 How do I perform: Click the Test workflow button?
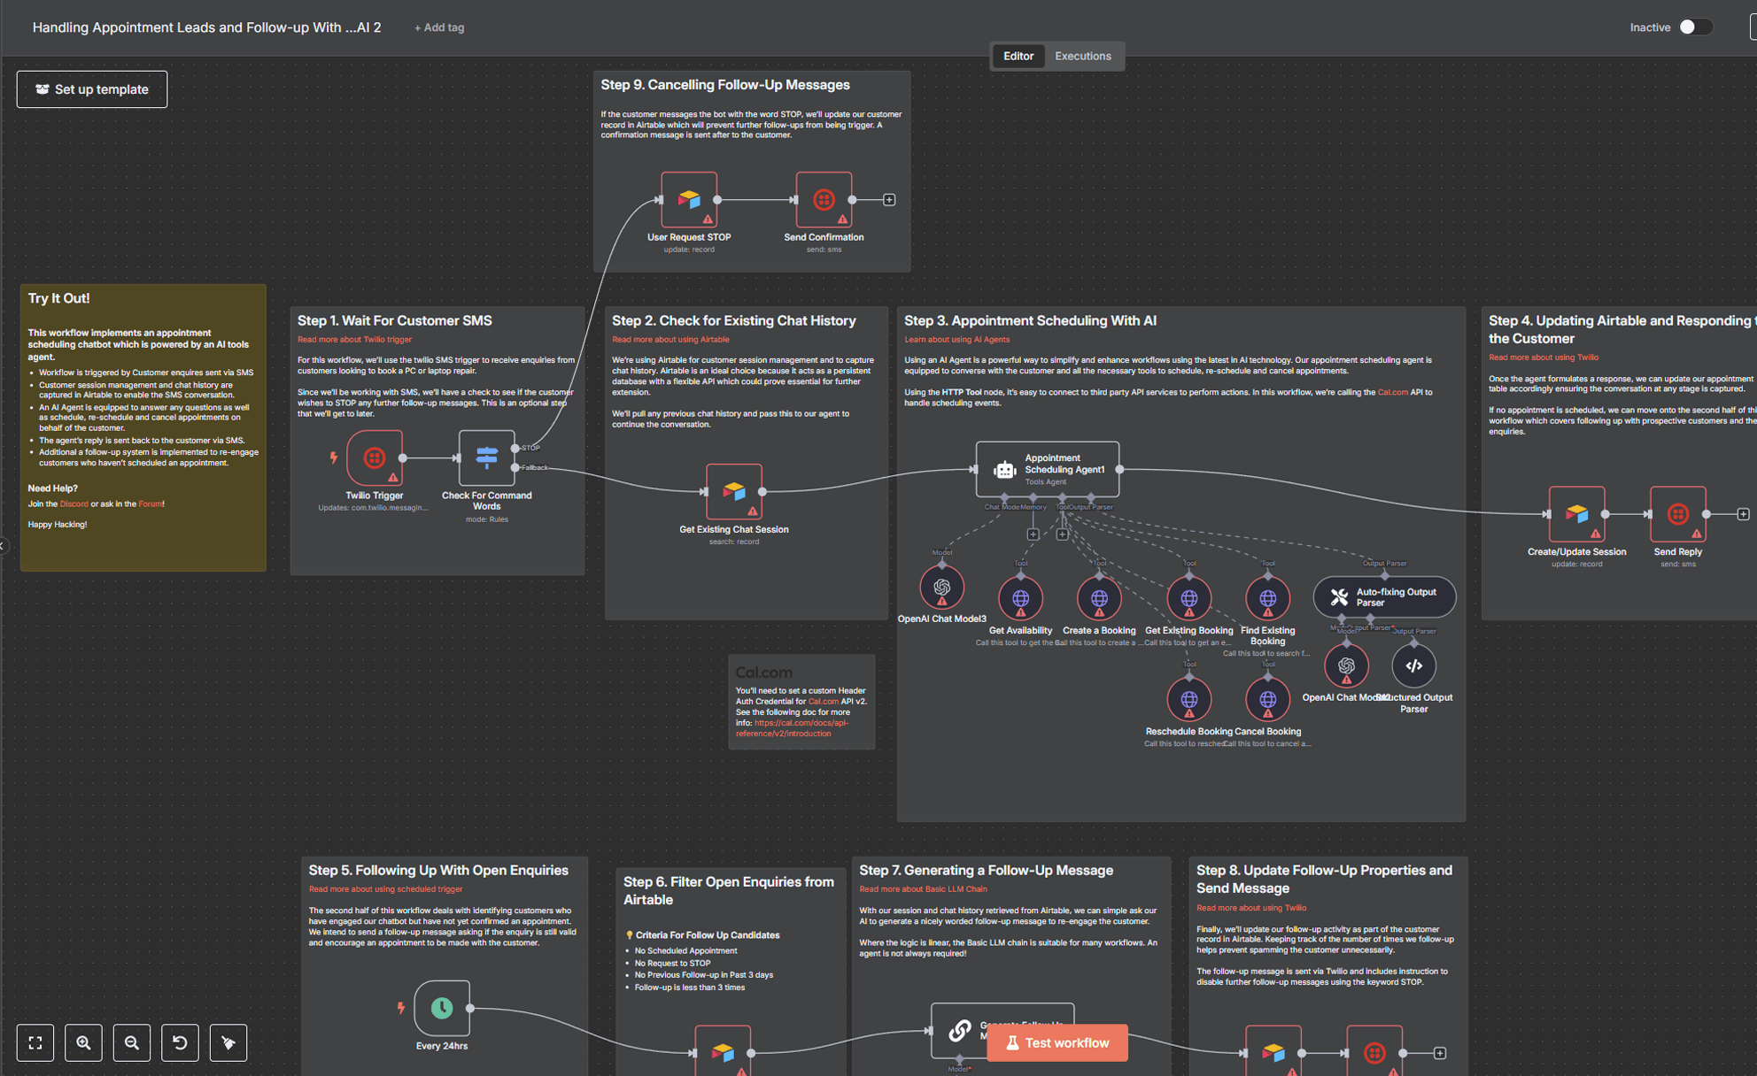pos(1057,1042)
